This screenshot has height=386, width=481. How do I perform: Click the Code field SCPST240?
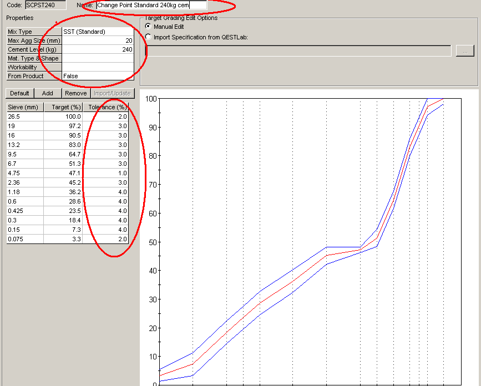(x=45, y=5)
